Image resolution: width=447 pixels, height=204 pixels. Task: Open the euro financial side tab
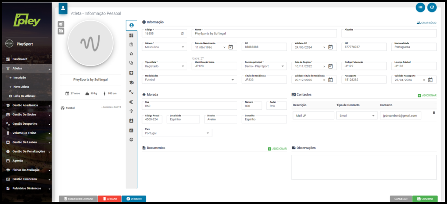coord(131,101)
